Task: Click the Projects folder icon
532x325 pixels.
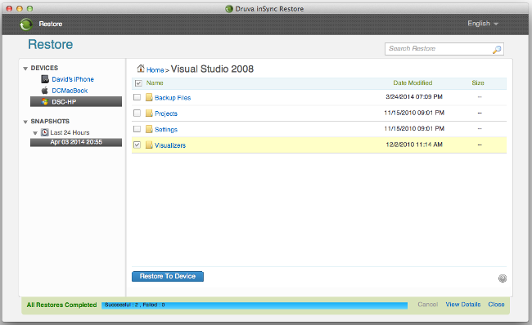Action: [149, 113]
